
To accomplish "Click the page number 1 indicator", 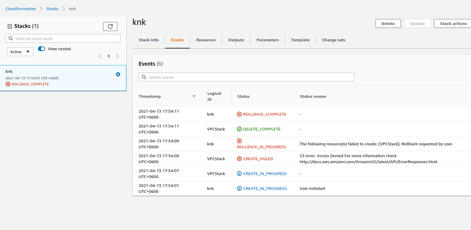I will click(x=109, y=56).
